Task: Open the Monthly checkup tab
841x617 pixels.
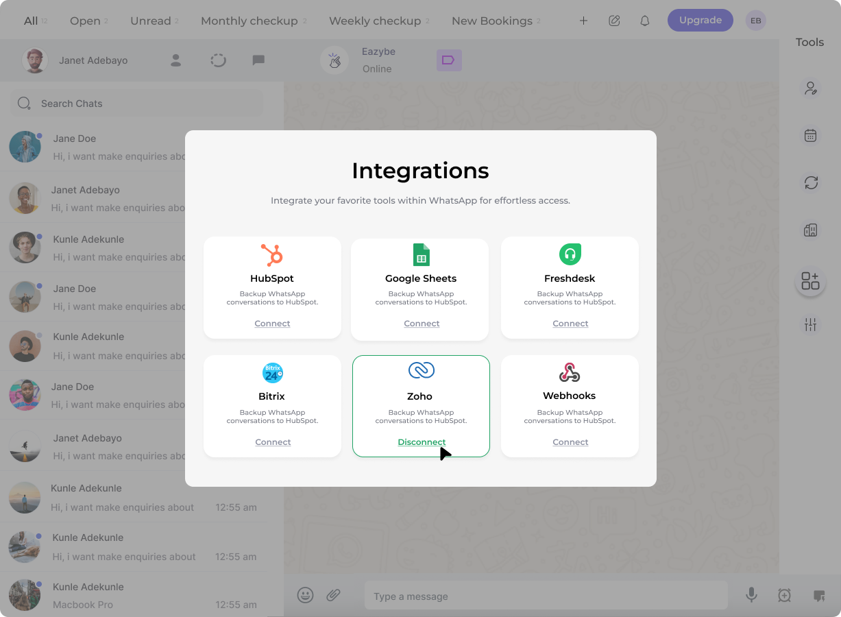Action: [x=249, y=21]
